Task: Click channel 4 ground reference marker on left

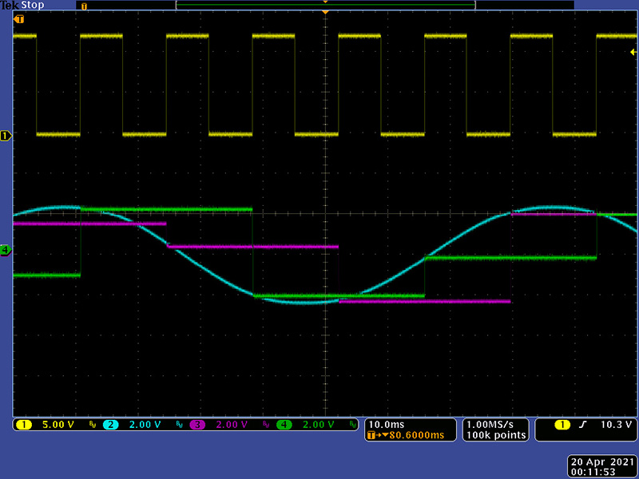Action: click(6, 250)
